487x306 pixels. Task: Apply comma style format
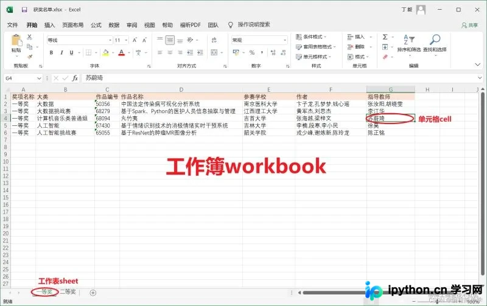[x=262, y=53]
